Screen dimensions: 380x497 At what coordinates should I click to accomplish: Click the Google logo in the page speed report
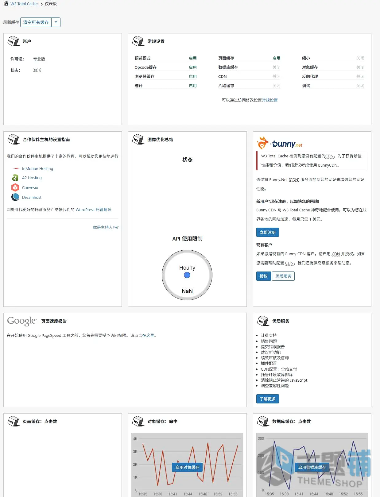click(22, 321)
